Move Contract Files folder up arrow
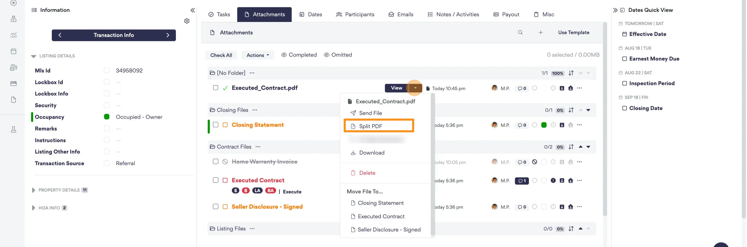The image size is (747, 247). click(580, 147)
